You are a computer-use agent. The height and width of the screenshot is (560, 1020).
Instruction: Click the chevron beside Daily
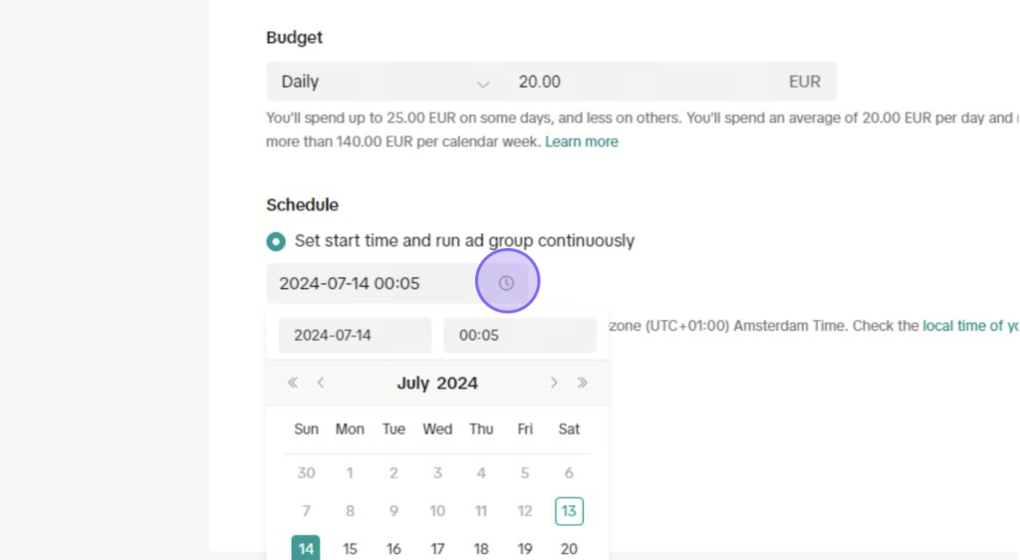(x=483, y=84)
